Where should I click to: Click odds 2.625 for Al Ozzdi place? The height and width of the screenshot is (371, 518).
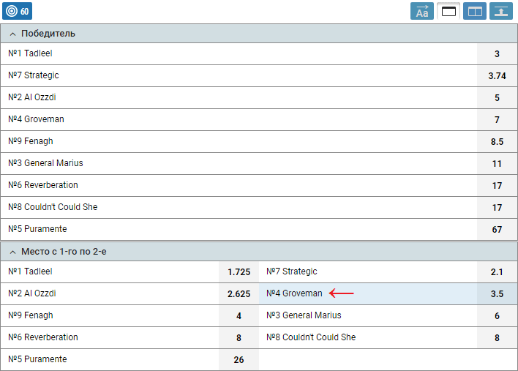point(239,293)
